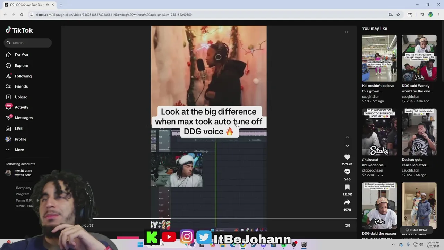Open Messages inbox
The height and width of the screenshot is (250, 444).
click(24, 118)
